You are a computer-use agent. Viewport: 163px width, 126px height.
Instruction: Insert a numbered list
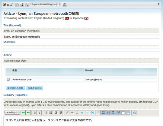46,113
